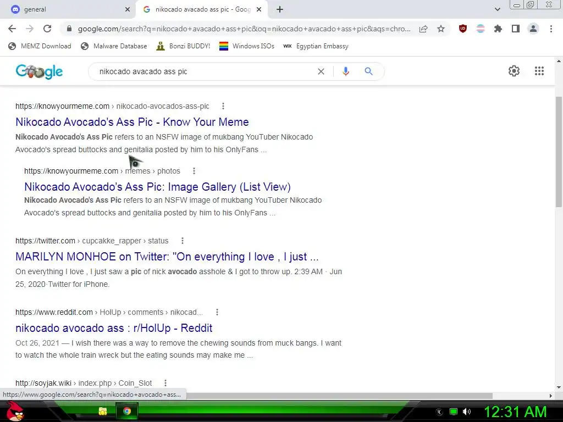Screen dimensions: 563x422
Task: Open options for first knowyourmeme result
Action: pos(223,106)
